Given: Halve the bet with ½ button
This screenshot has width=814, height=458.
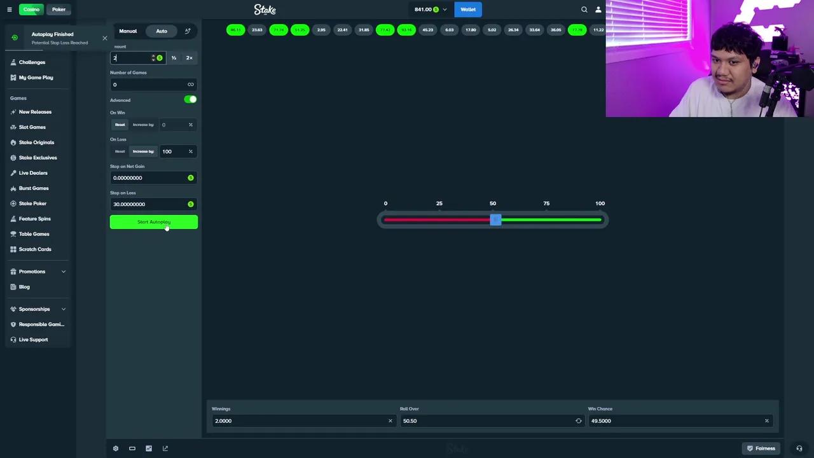Looking at the screenshot, I should click(x=174, y=58).
